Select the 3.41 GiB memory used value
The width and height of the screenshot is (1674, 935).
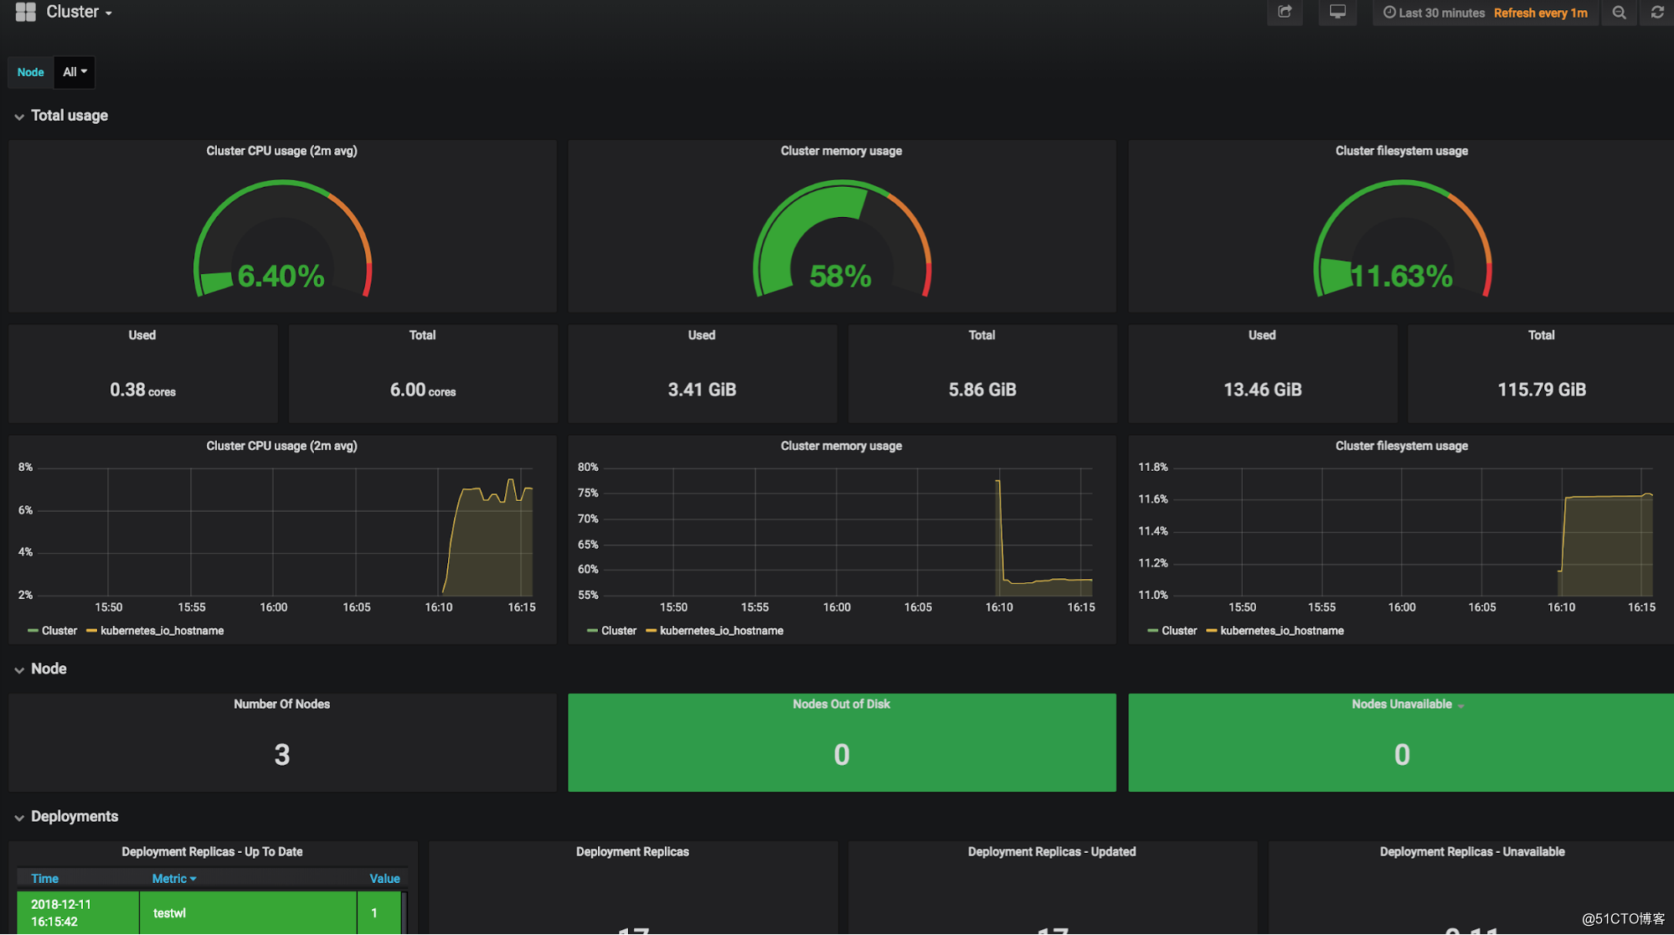702,390
